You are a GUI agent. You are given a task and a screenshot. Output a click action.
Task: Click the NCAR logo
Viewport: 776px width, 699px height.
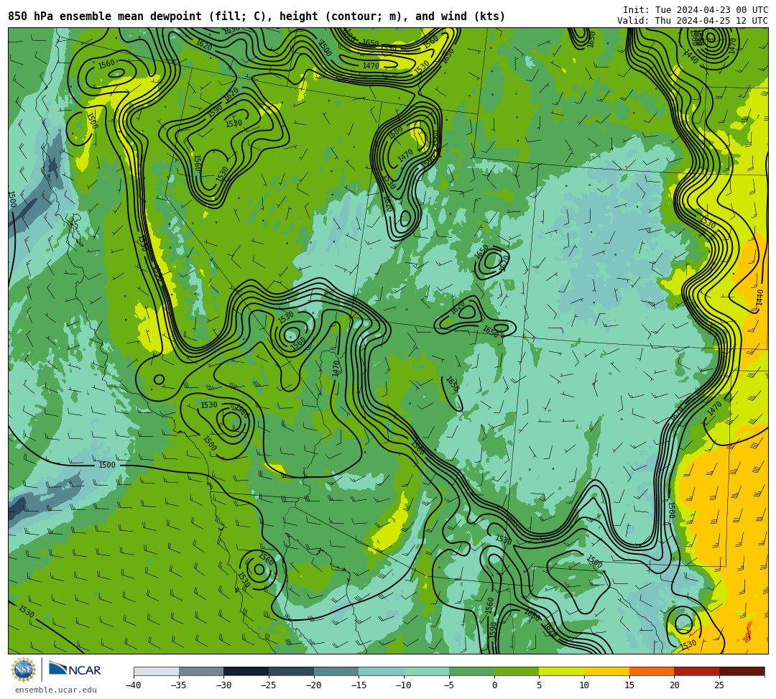(x=75, y=670)
